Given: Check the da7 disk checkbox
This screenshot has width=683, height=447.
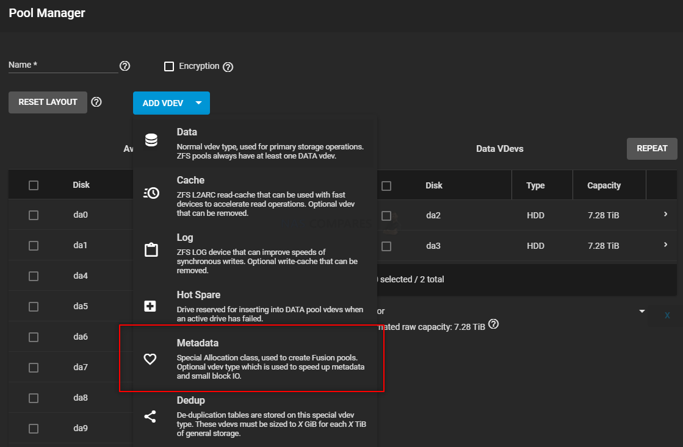Looking at the screenshot, I should pos(34,367).
